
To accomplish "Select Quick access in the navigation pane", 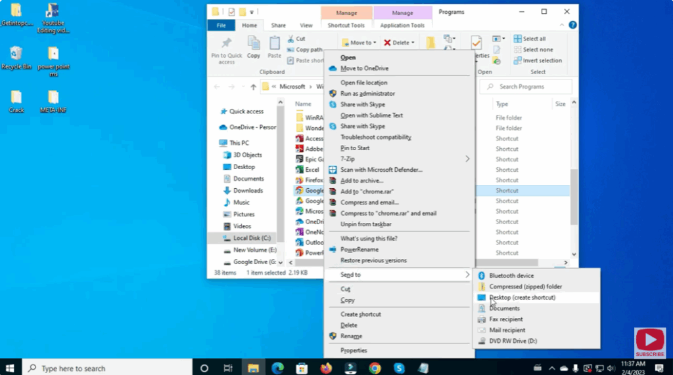I will pos(242,111).
